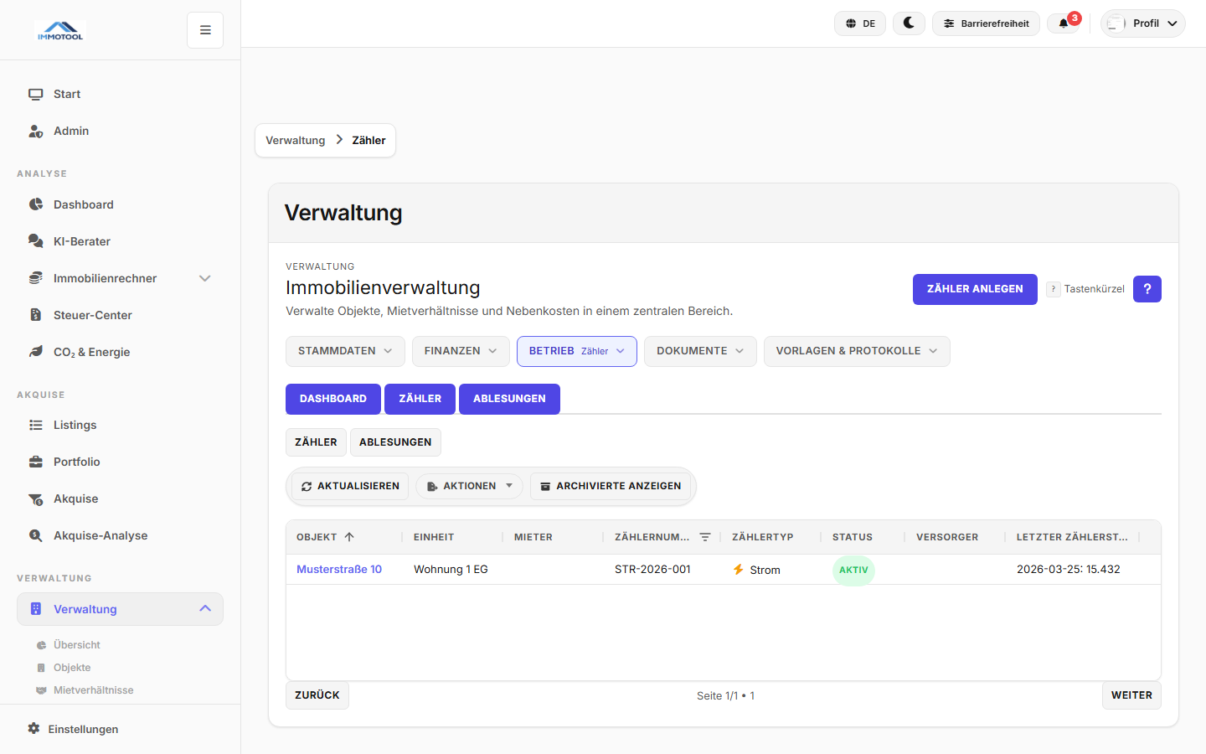This screenshot has height=754, width=1206.
Task: Open the Profil dropdown menu
Action: click(x=1143, y=23)
